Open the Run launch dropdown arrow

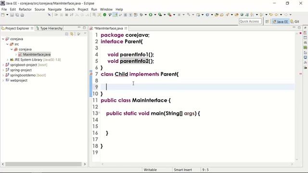point(155,15)
